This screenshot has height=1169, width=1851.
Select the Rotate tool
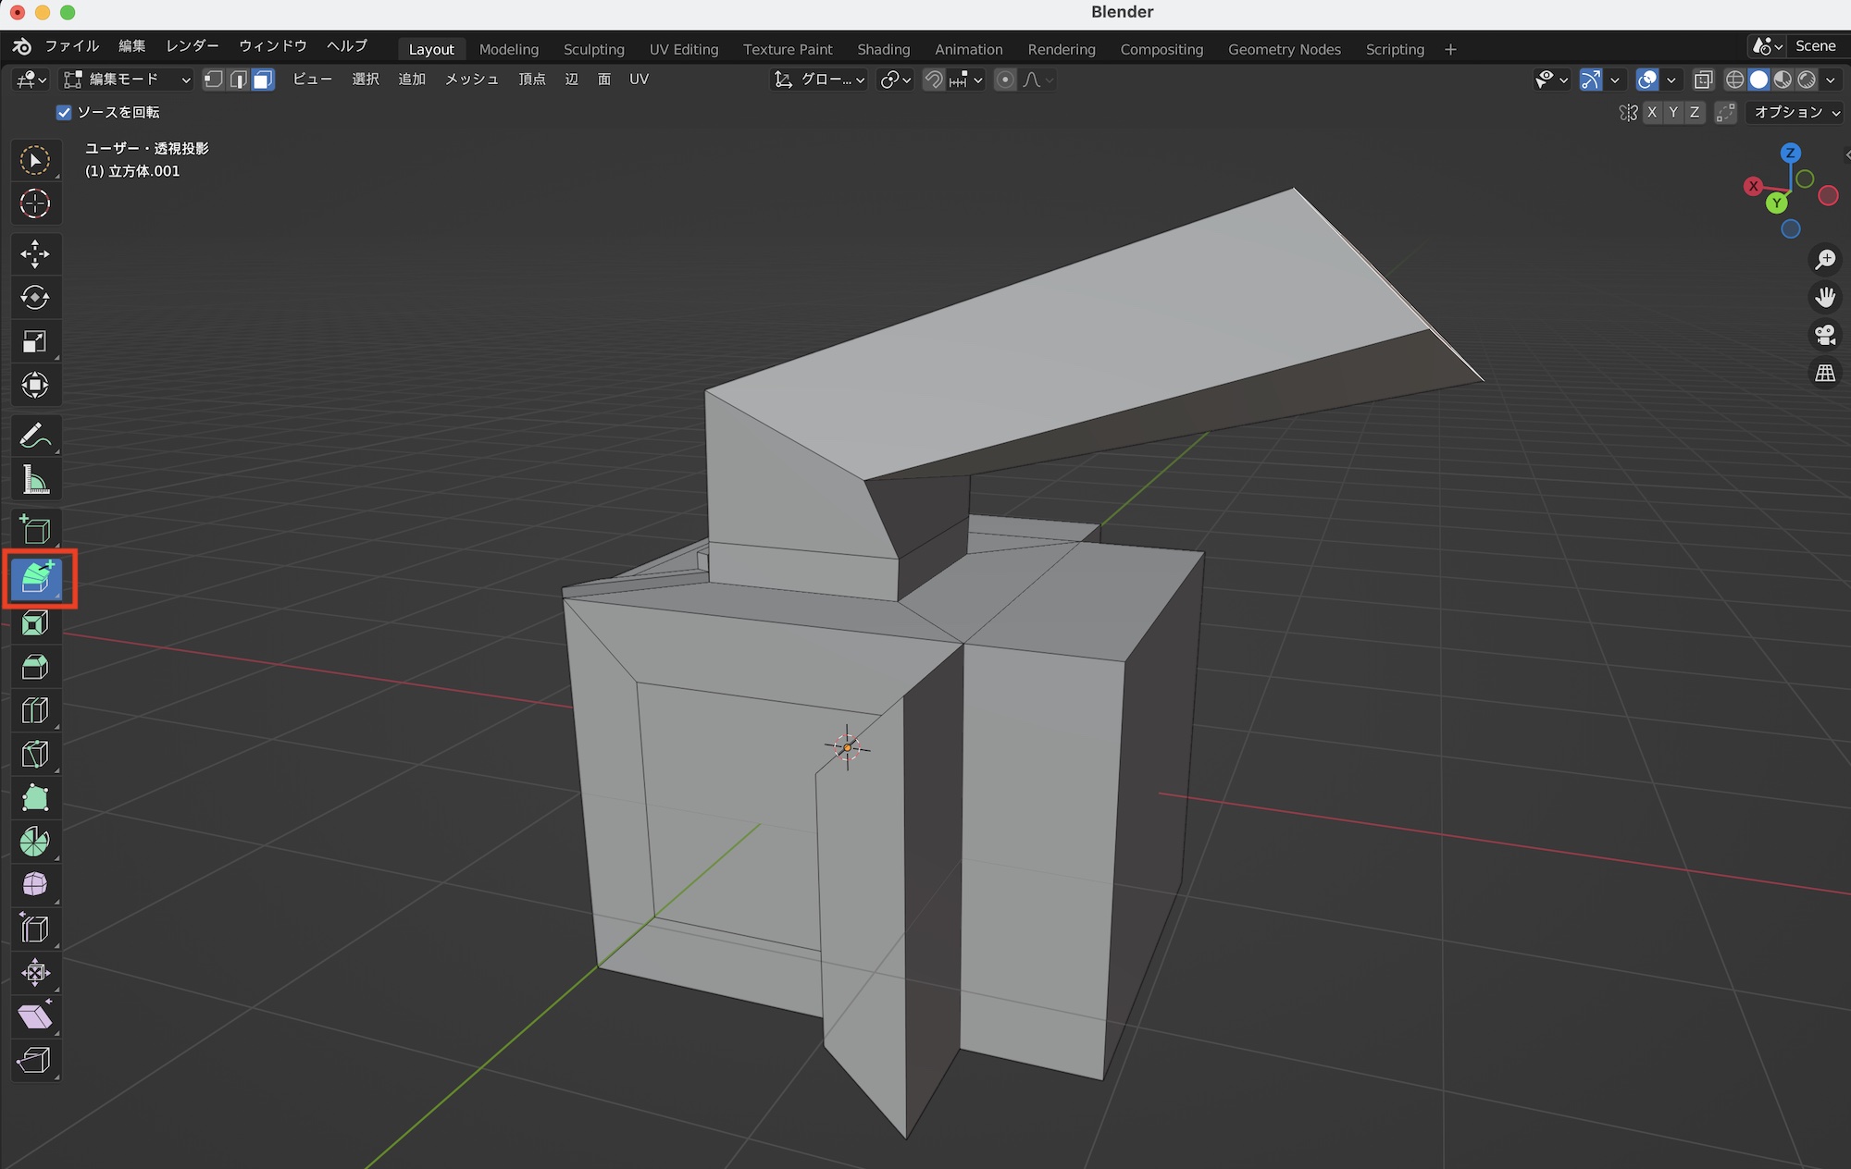click(35, 297)
